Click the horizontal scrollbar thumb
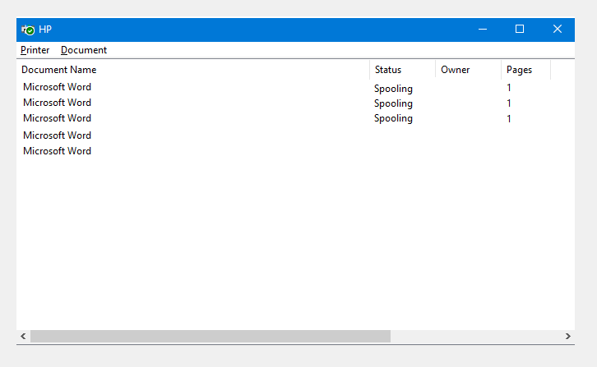 211,336
